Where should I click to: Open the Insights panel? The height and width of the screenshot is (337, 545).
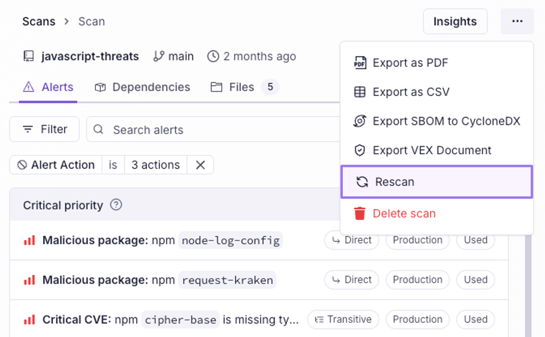click(455, 21)
